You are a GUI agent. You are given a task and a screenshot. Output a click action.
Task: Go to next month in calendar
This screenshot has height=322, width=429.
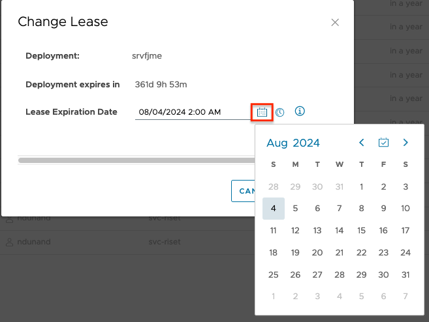405,143
